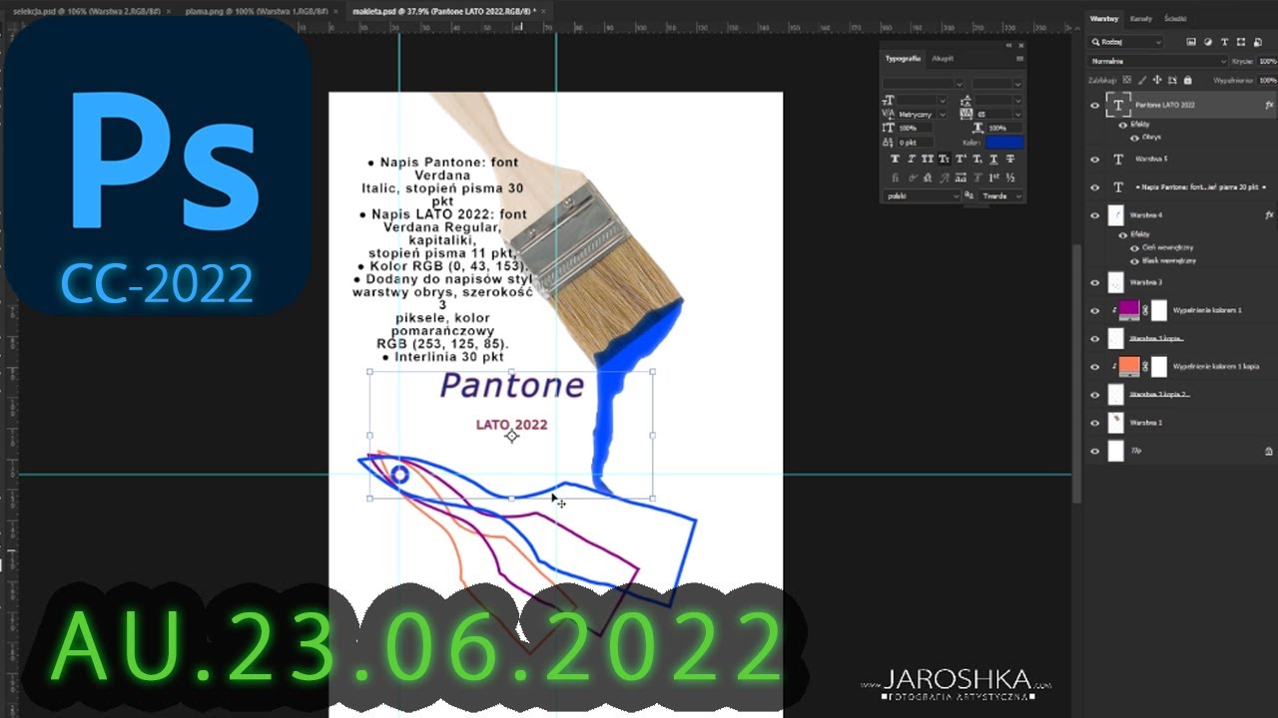Apply Superscript text style
Screen dimensions: 1278x718
tap(960, 160)
